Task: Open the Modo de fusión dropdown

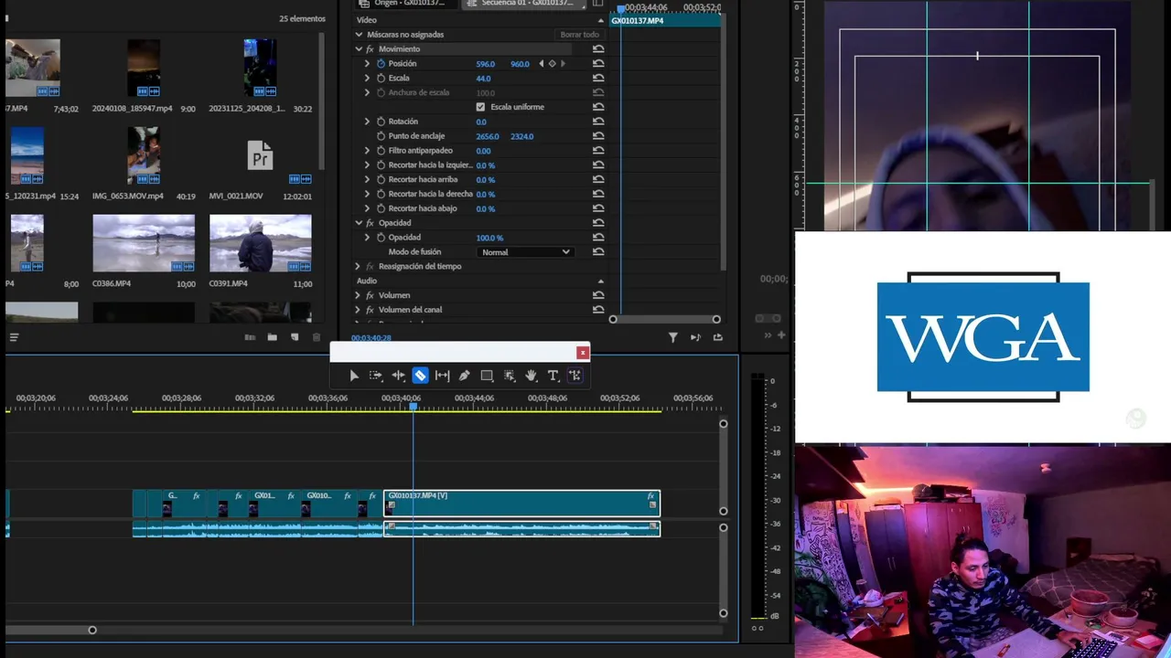Action: 525,252
